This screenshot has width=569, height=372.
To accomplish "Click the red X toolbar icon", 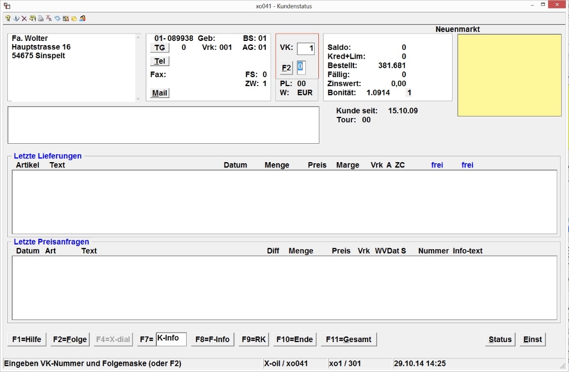I will (x=24, y=18).
